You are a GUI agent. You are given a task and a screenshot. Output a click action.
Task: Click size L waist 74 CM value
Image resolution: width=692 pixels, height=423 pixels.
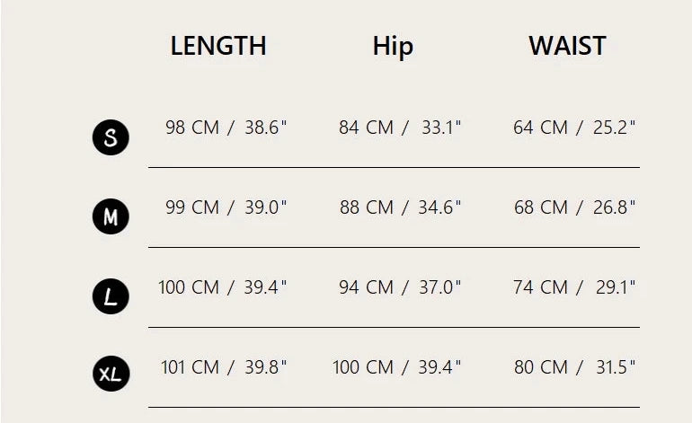pyautogui.click(x=541, y=287)
